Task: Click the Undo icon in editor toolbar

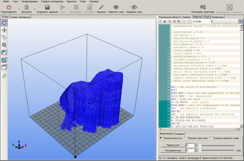Action: click(x=184, y=21)
